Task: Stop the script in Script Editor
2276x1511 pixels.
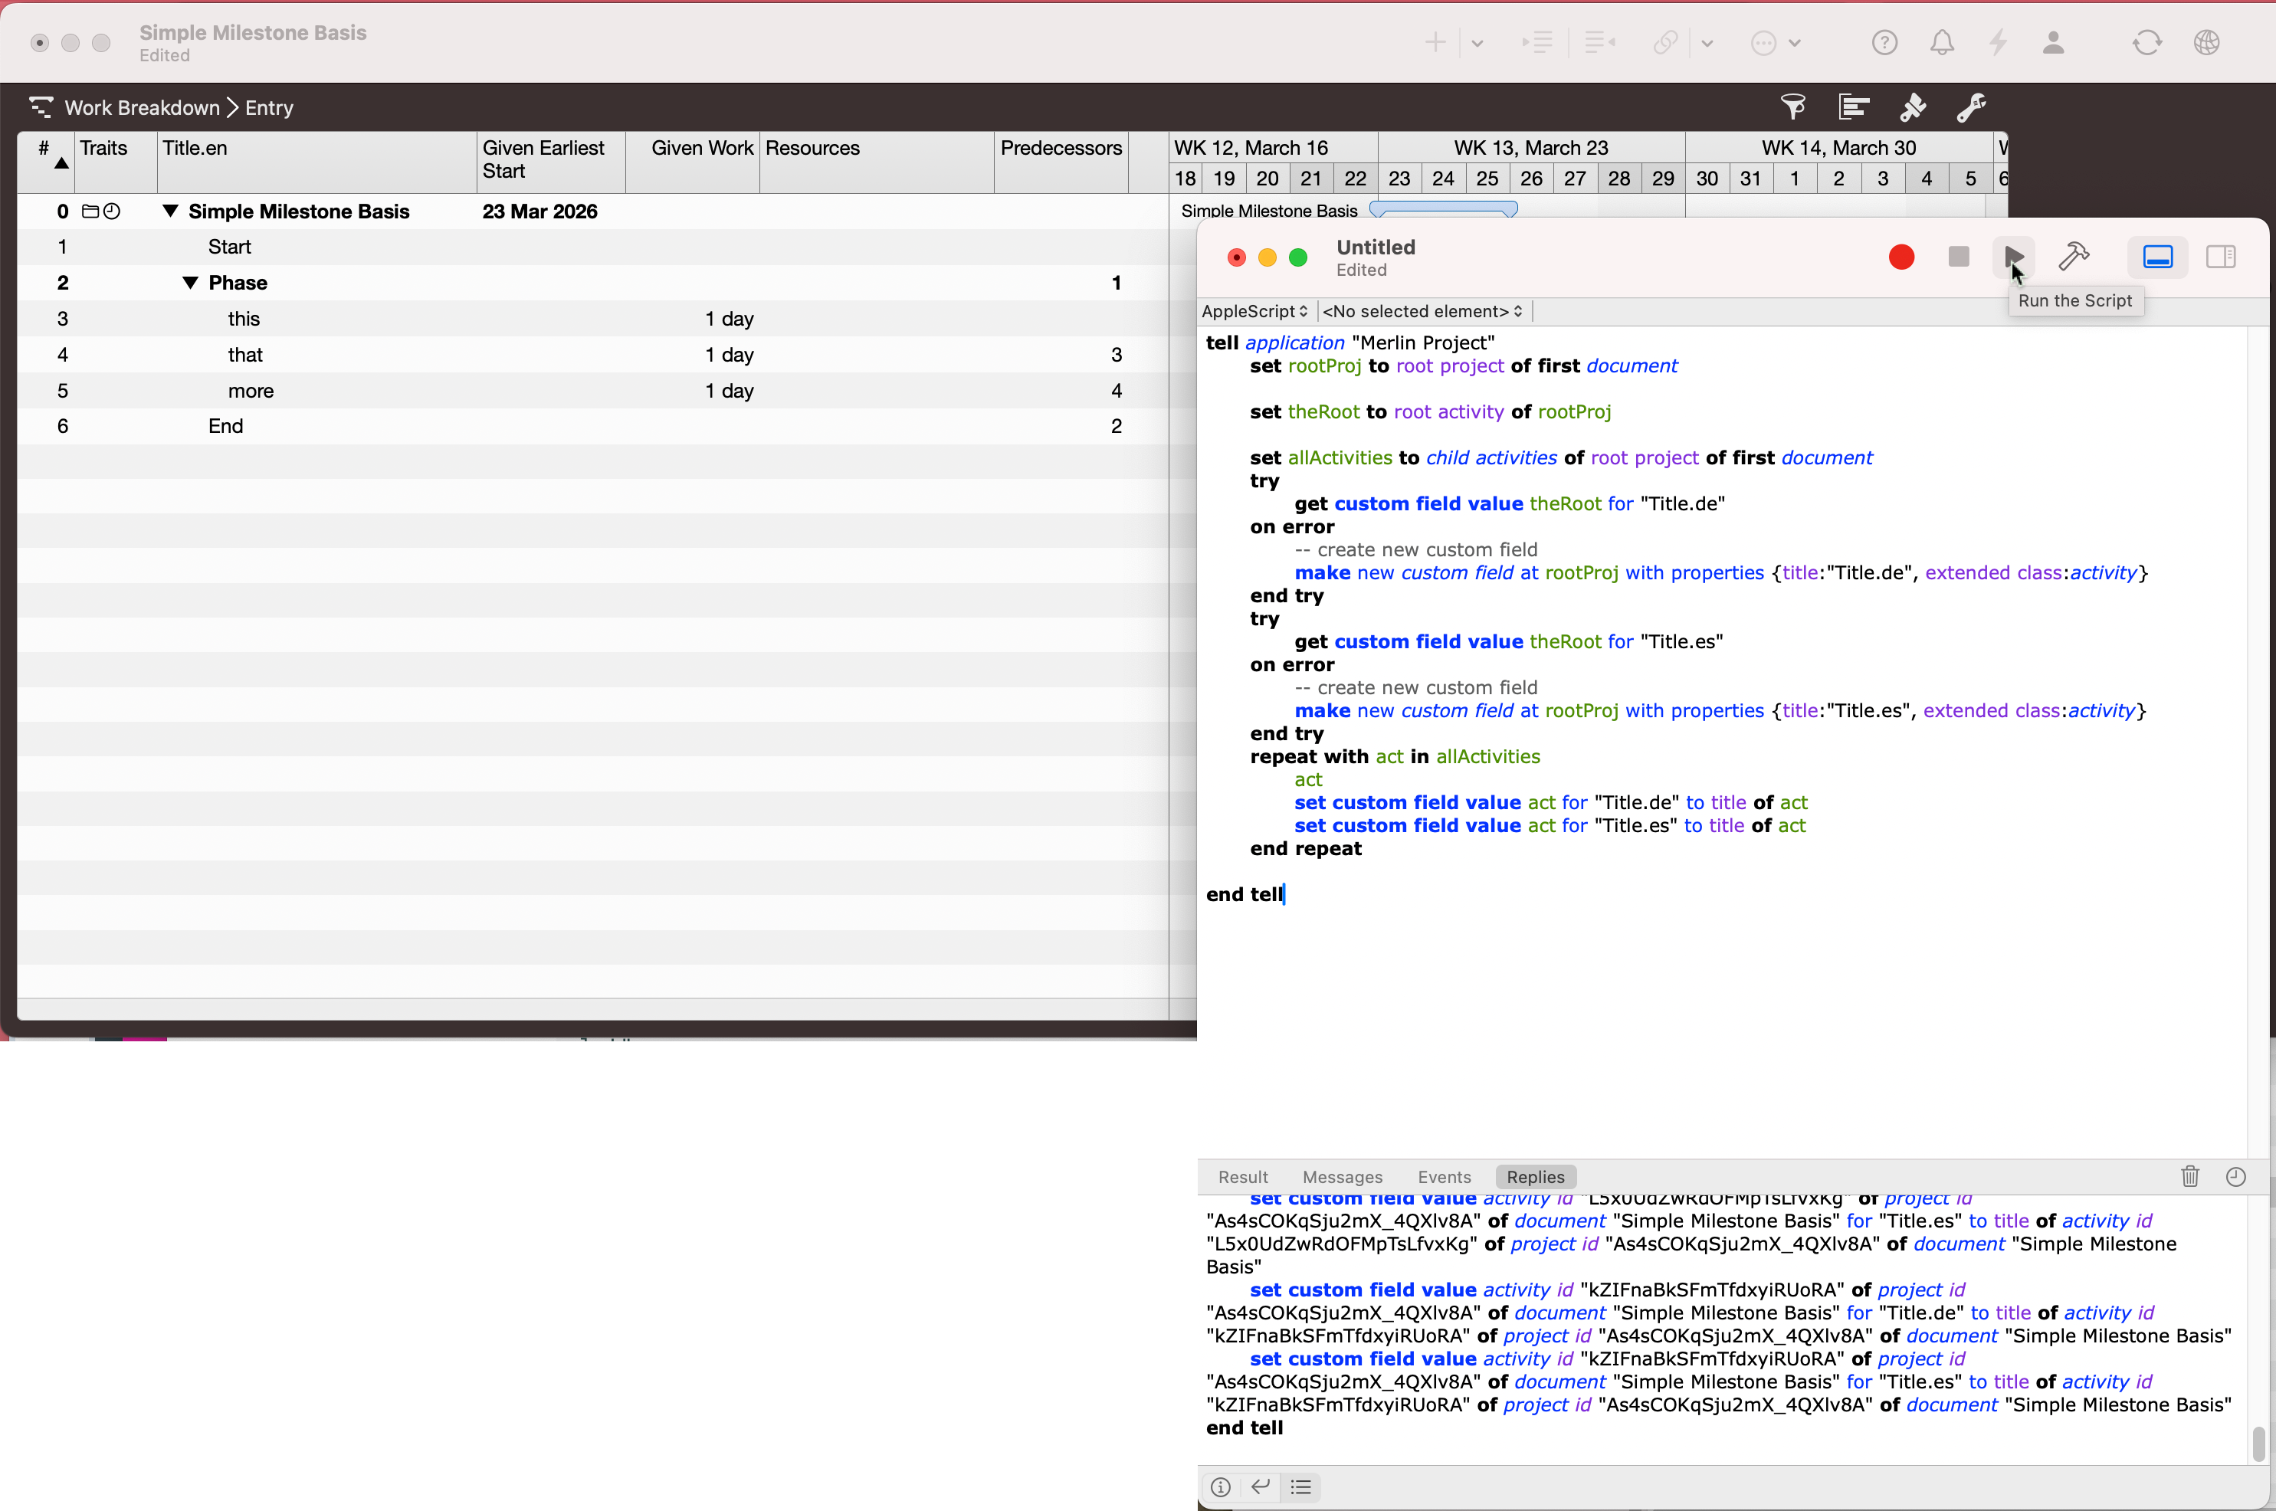Action: 1958,257
